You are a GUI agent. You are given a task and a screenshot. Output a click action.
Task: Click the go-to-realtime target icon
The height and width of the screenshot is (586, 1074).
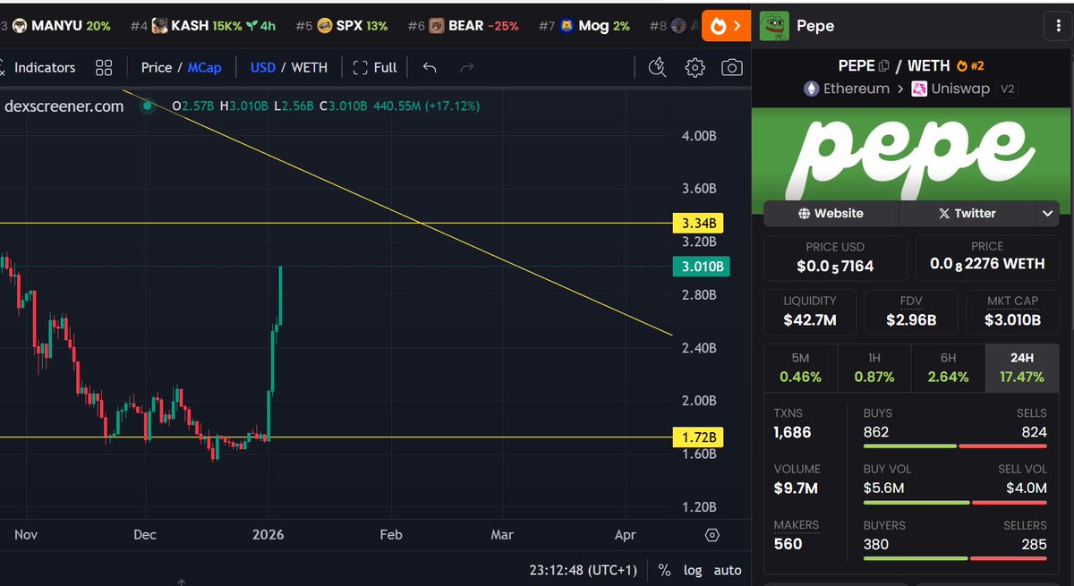712,535
